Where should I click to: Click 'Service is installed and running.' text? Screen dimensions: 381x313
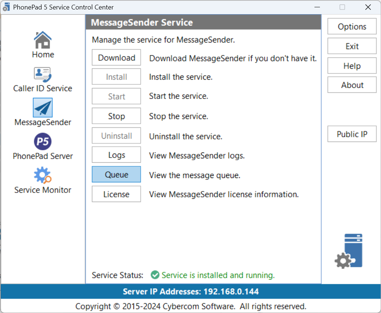point(218,275)
